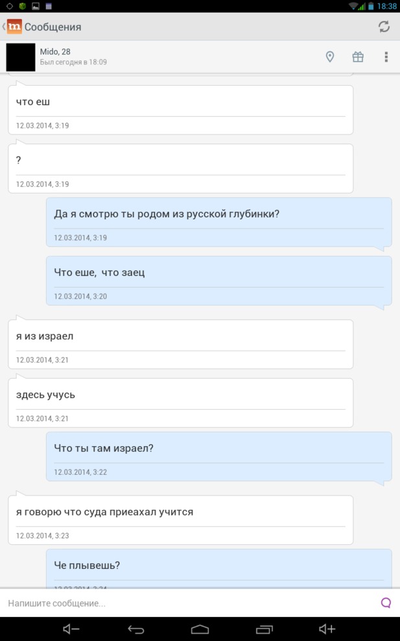
Task: Tap the volume down navigation icon
Action: [x=71, y=629]
